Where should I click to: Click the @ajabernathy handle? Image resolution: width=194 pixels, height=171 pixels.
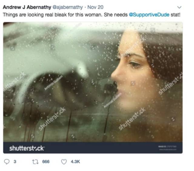[68, 7]
